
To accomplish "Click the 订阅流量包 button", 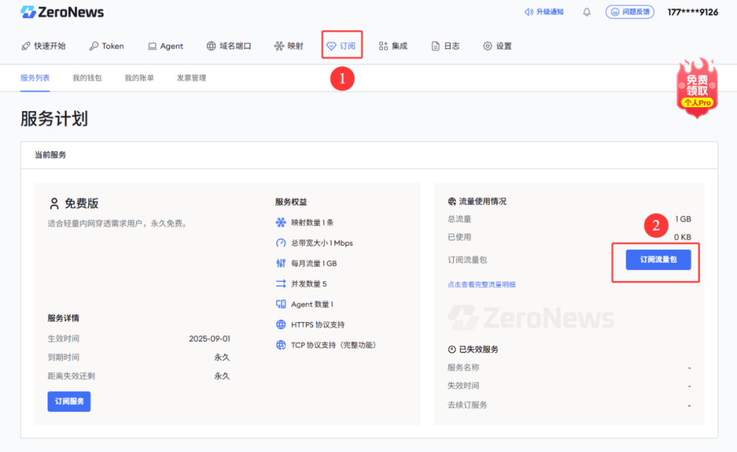I will coord(658,259).
